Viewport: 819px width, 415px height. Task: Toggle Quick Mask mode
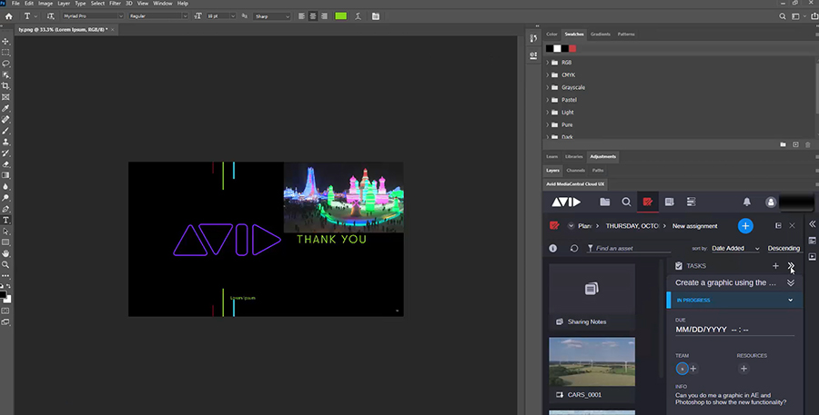[x=5, y=311]
